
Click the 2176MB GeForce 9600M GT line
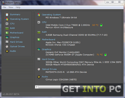pyautogui.click(x=70, y=55)
